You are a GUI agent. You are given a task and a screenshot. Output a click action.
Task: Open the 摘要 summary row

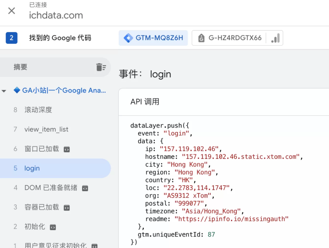[55, 67]
